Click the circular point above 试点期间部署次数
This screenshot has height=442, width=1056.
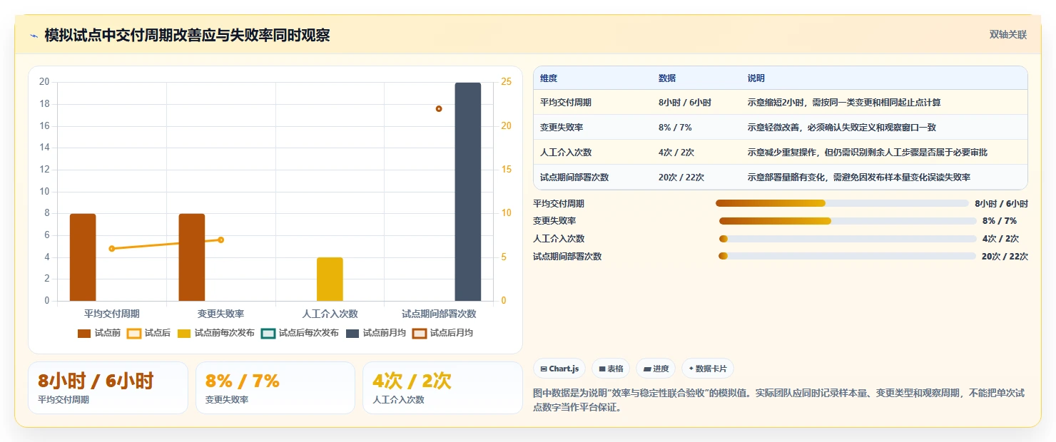pos(439,108)
